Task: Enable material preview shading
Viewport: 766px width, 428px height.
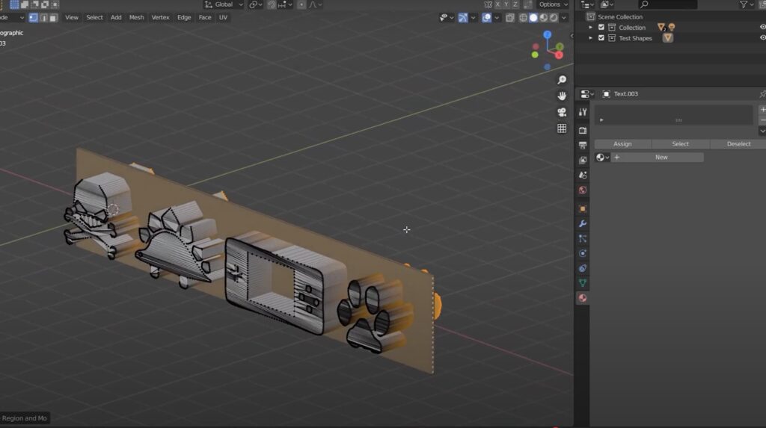Action: point(544,18)
